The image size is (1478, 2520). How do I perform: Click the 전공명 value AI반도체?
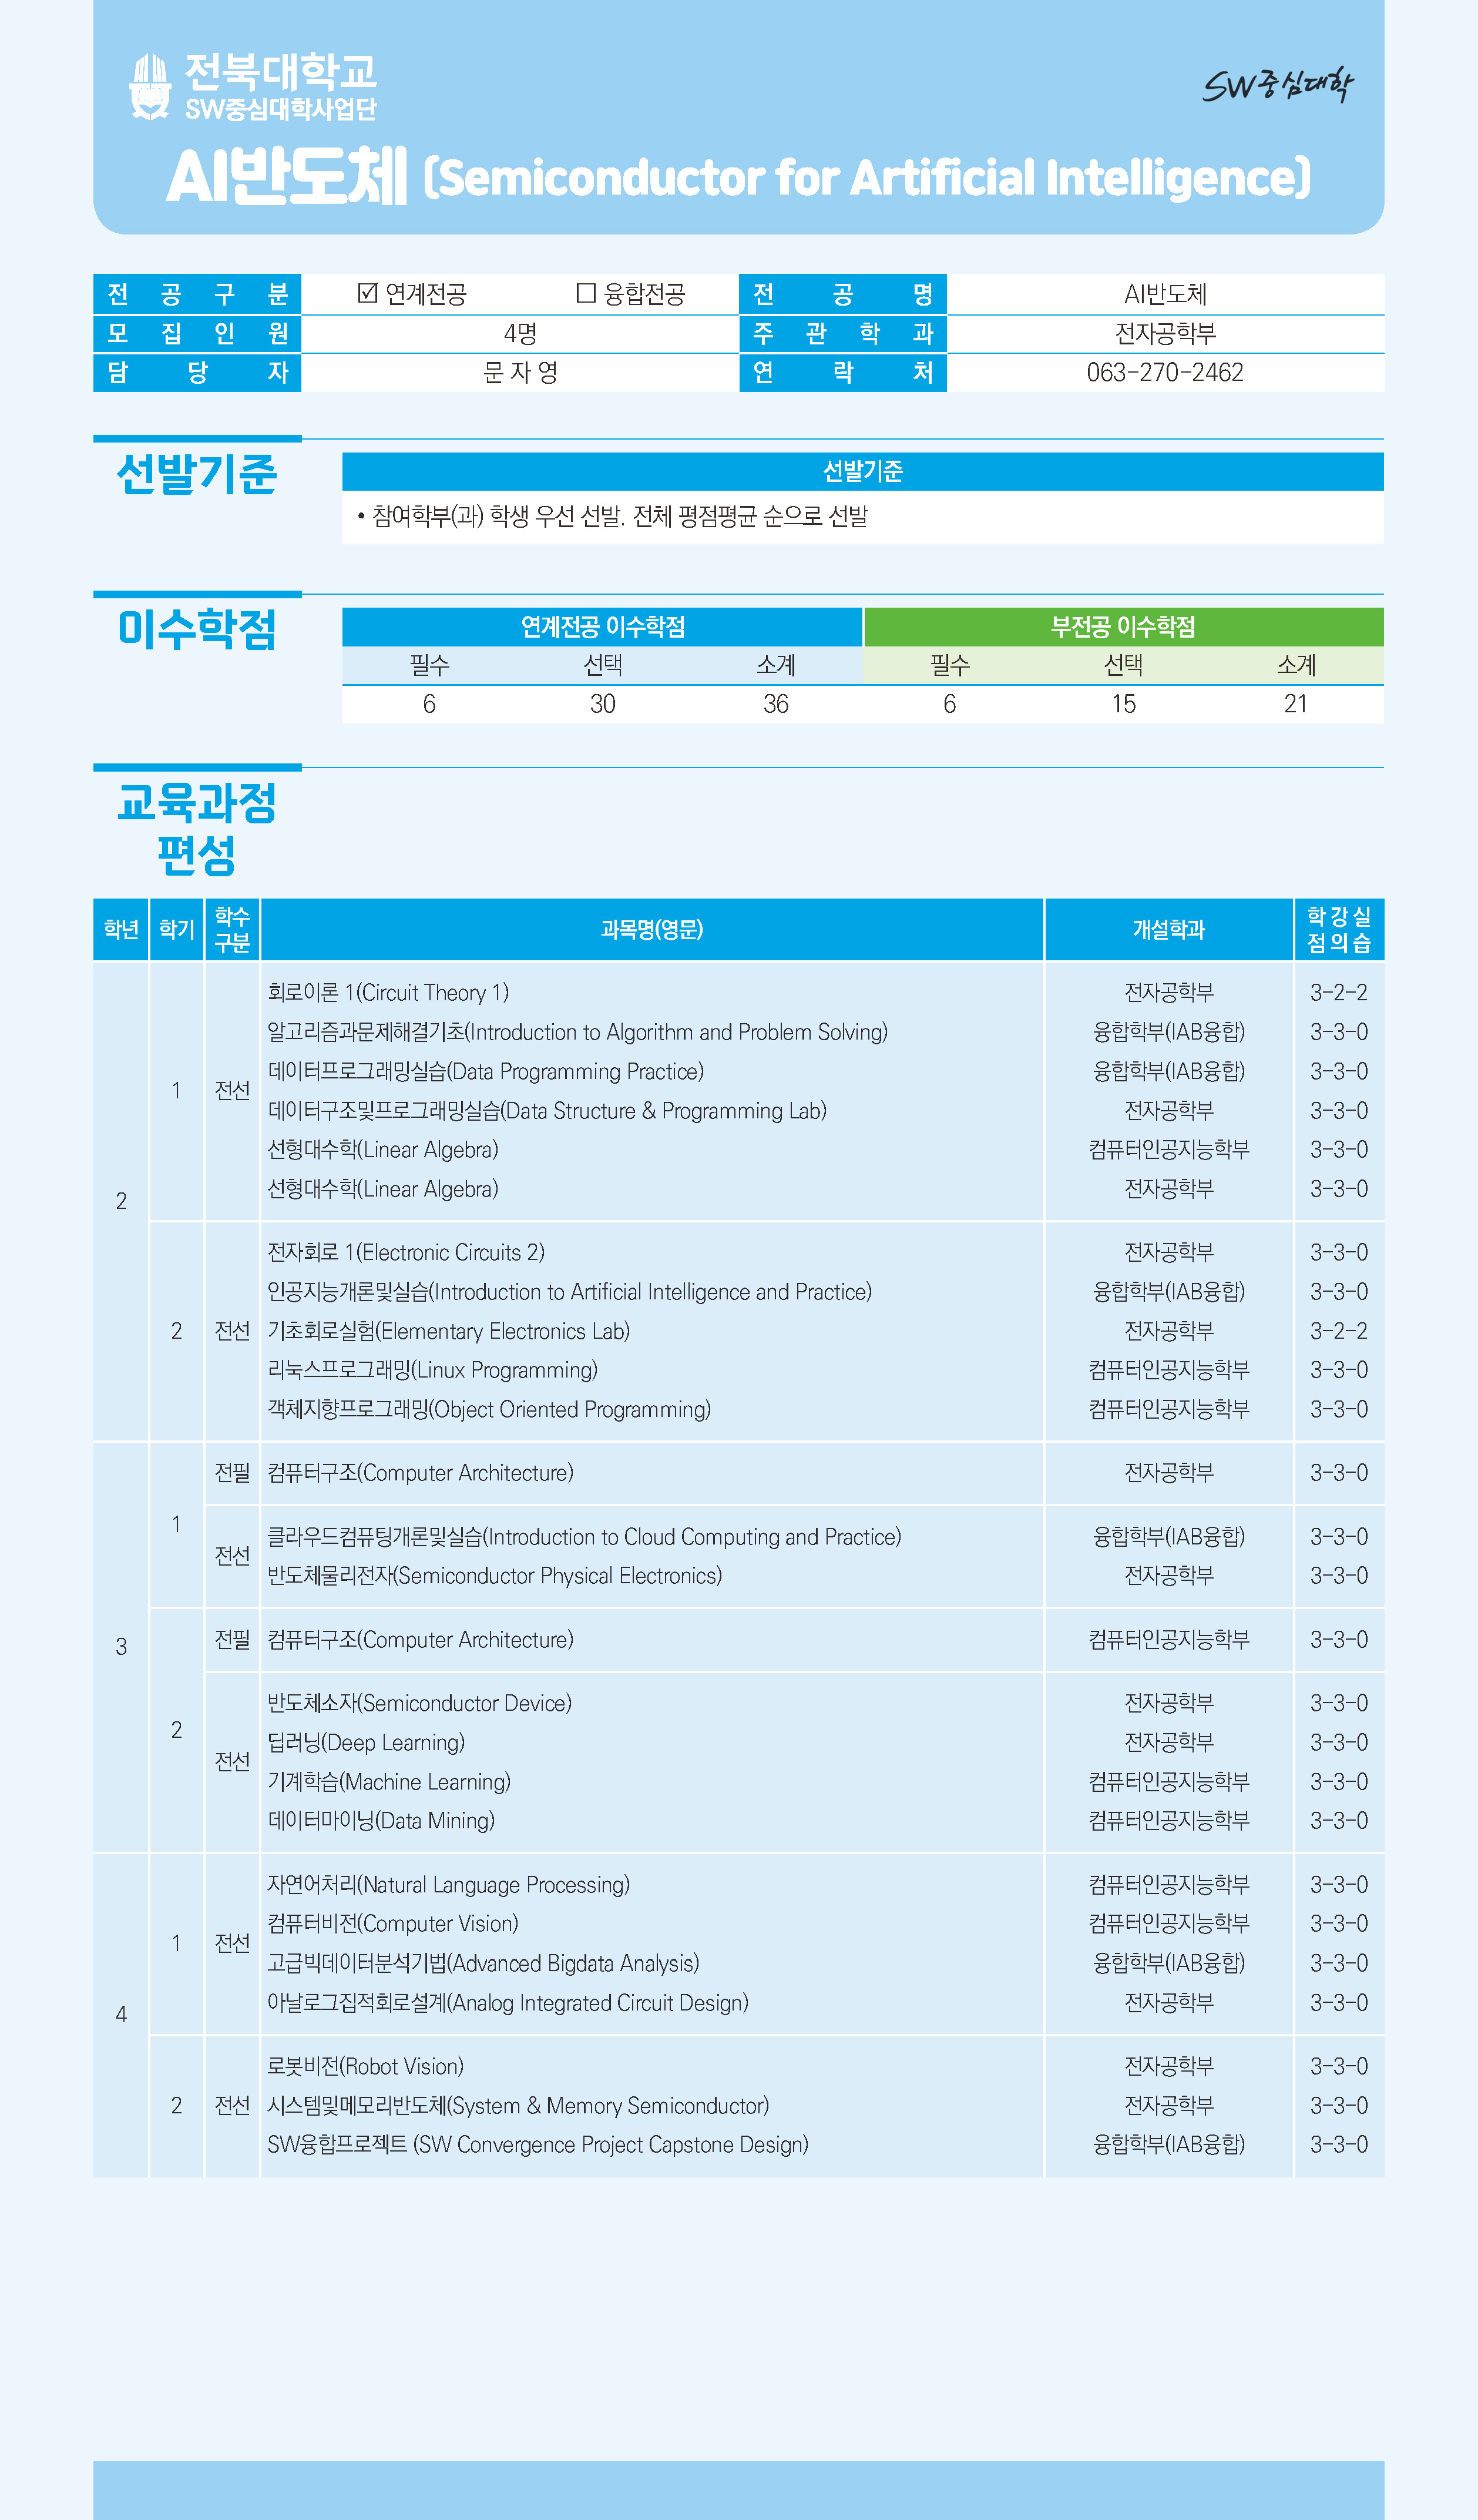click(1164, 294)
